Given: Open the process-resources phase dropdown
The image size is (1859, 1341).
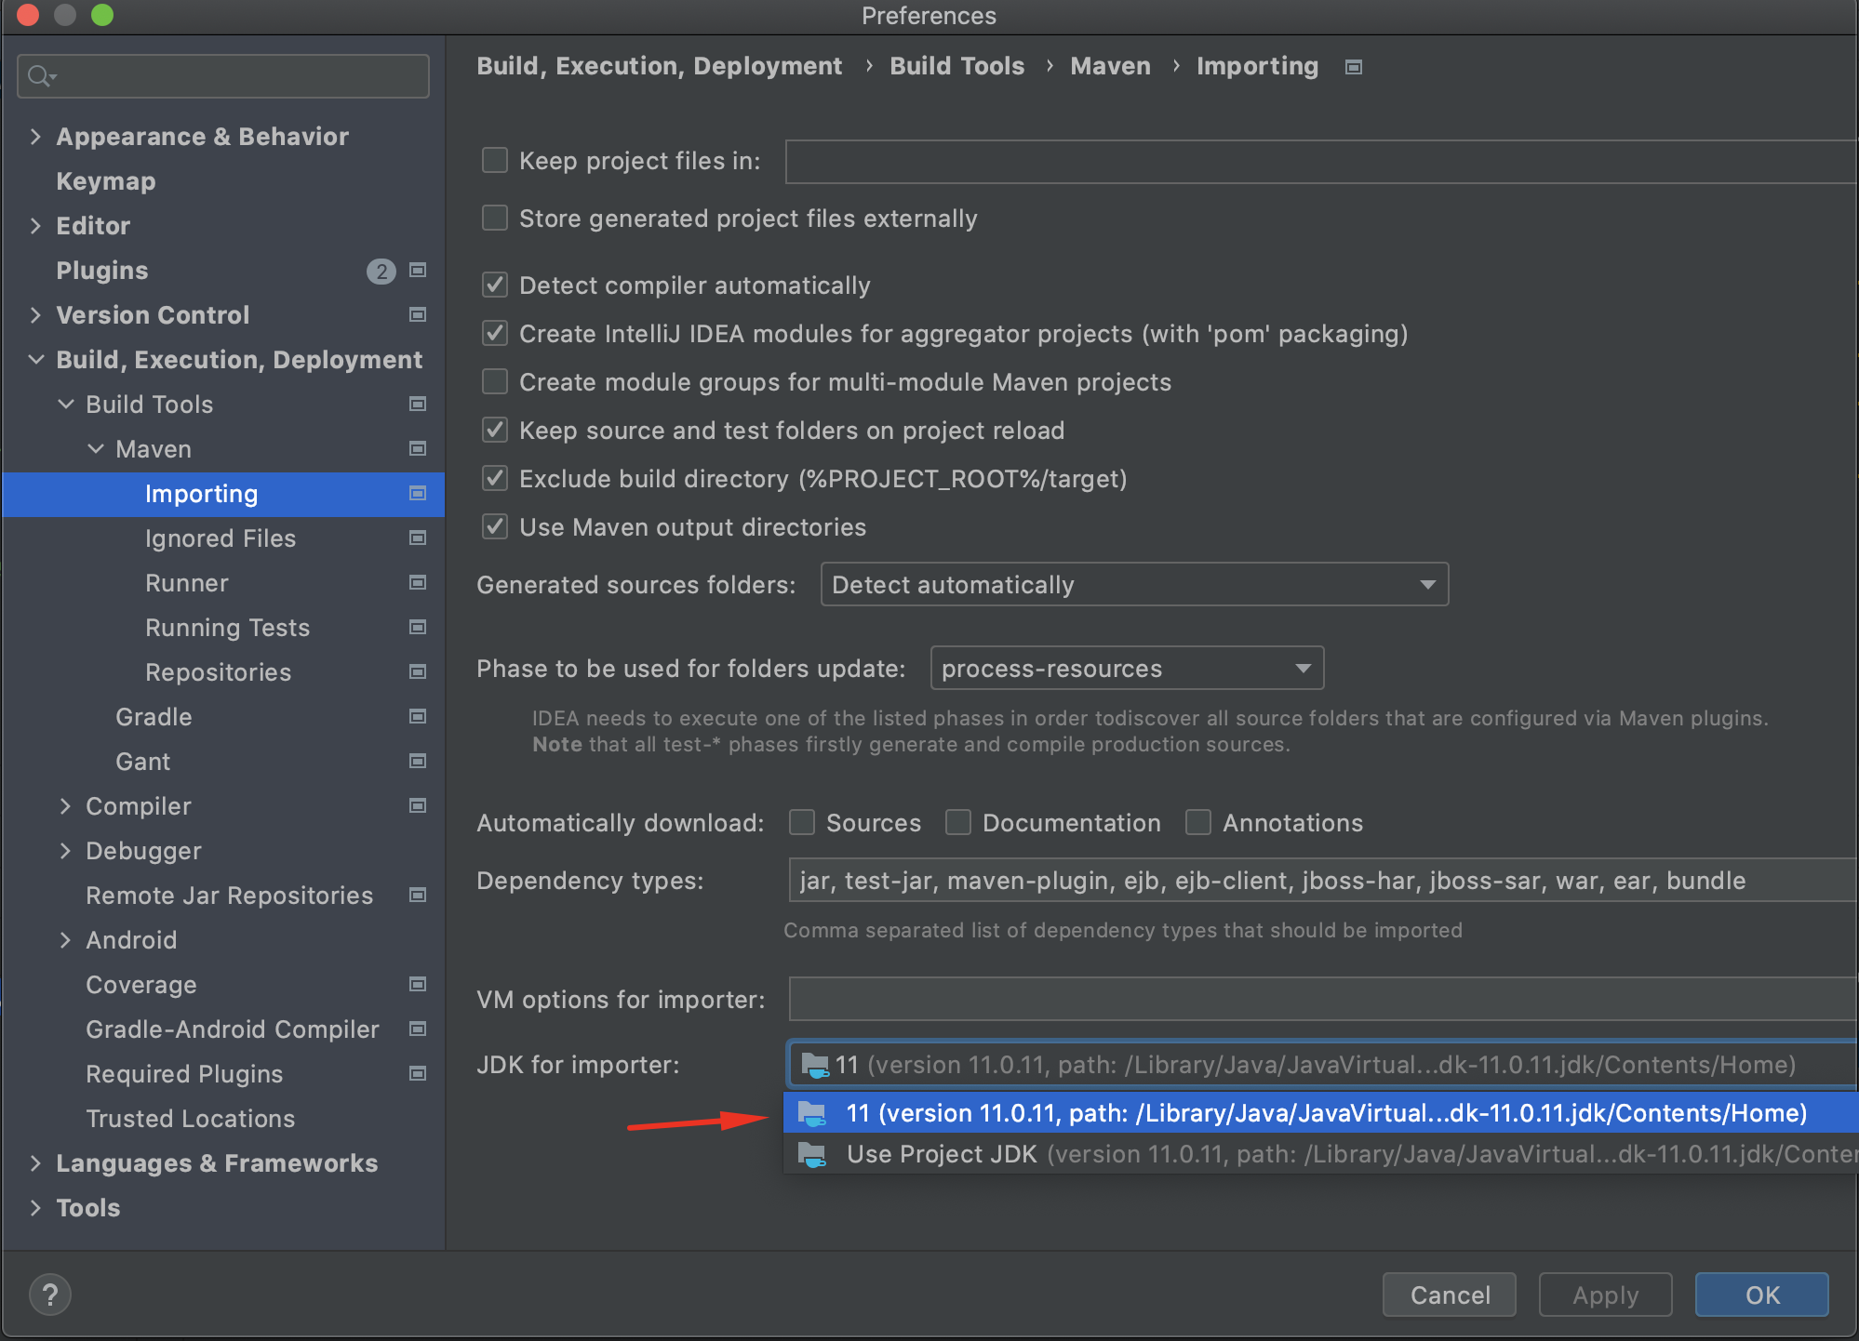Looking at the screenshot, I should (1126, 669).
